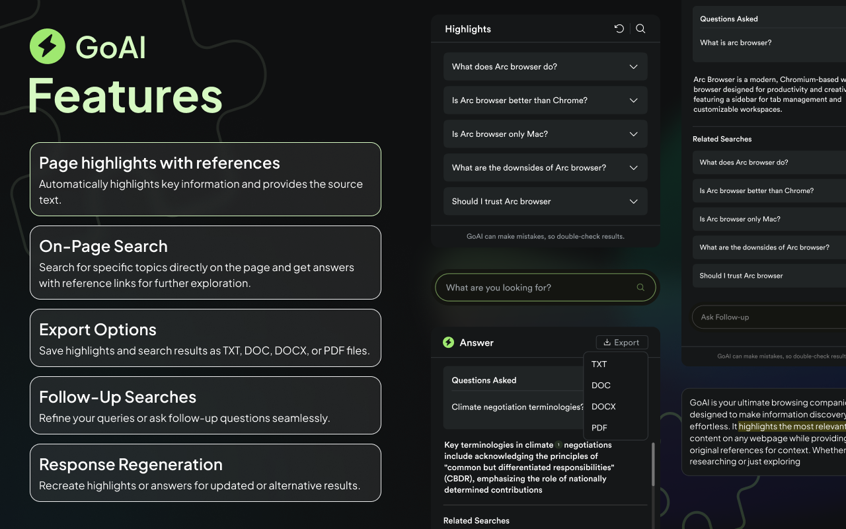Click the Ask Follow-up input field
846x529 pixels.
769,317
